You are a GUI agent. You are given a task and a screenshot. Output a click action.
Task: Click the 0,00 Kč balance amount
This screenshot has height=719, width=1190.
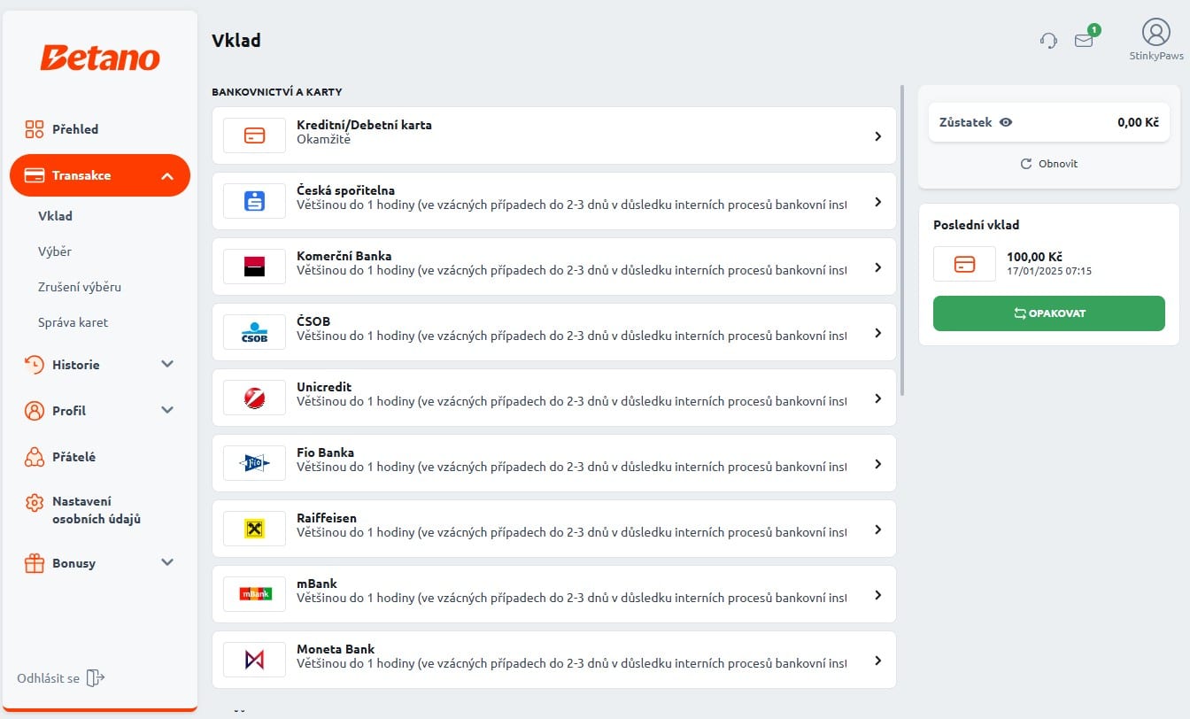coord(1138,122)
